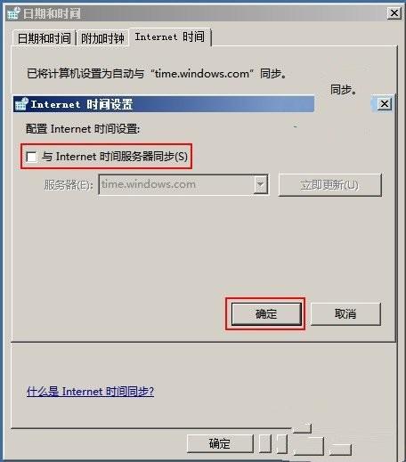Select the Internet 时间 tab
Viewport: 406px width, 462px height.
170,37
